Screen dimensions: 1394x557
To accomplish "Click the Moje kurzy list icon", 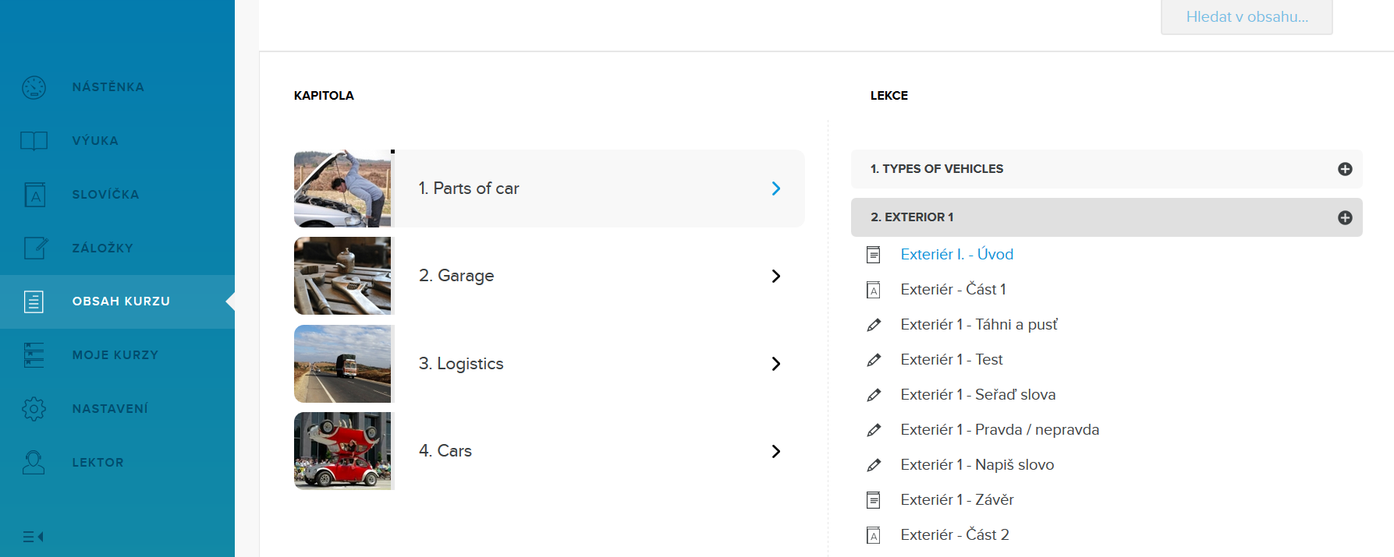I will [34, 355].
